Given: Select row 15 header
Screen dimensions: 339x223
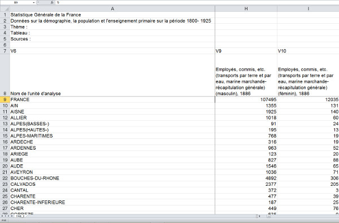Looking at the screenshot, I should click(x=5, y=136).
